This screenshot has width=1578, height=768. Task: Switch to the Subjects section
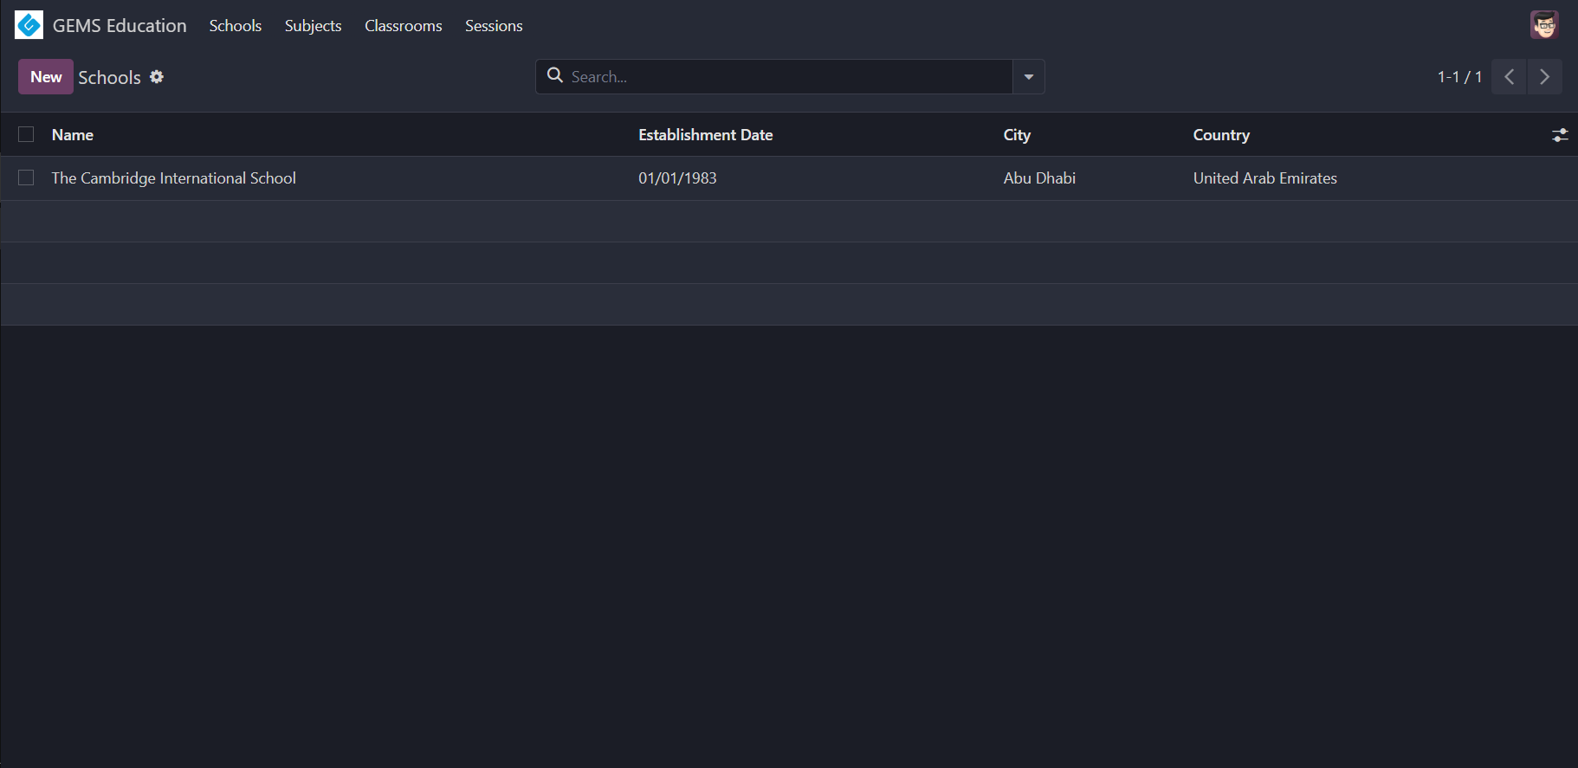(x=313, y=25)
